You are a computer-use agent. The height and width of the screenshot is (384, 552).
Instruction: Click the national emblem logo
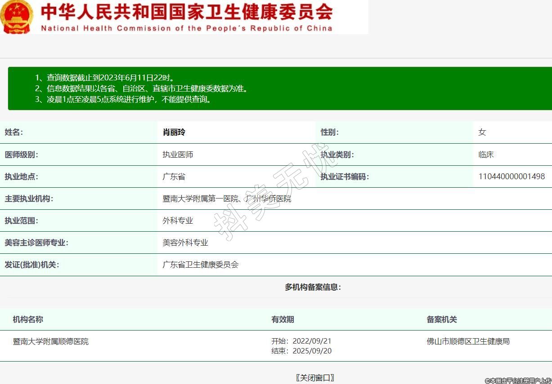17,17
